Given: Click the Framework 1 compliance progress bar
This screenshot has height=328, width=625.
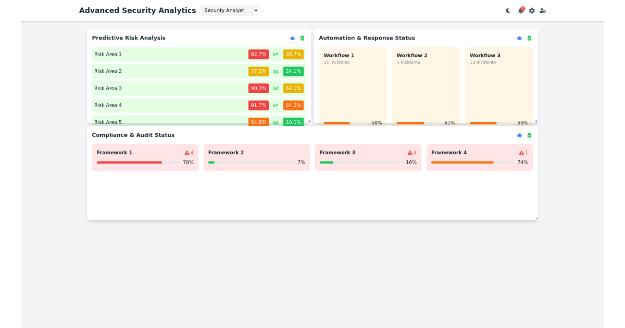Looking at the screenshot, I should point(138,162).
